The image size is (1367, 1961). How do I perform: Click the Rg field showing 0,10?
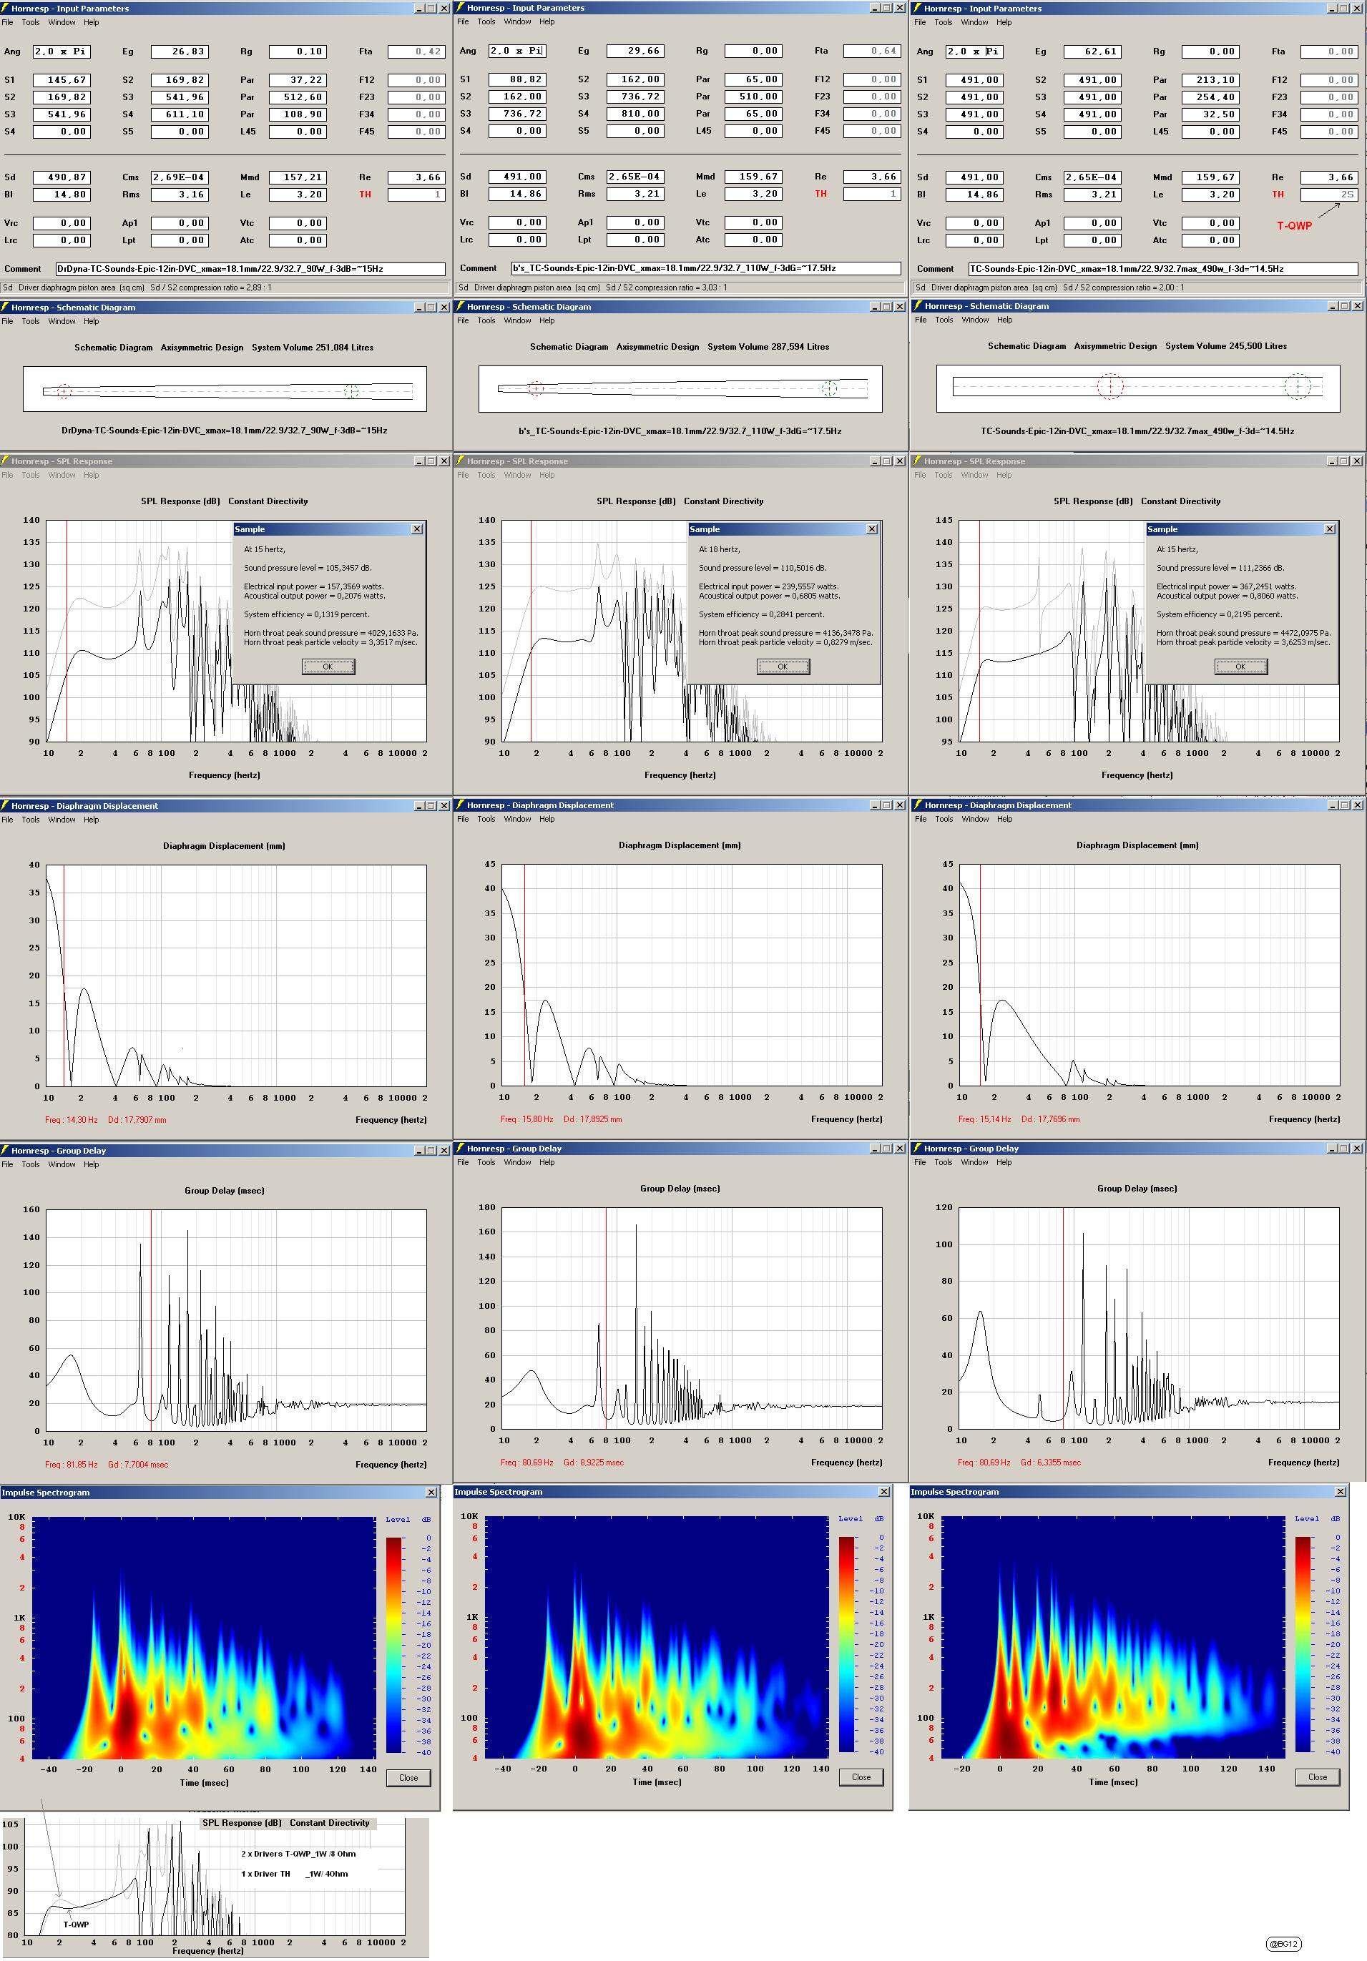click(x=298, y=52)
